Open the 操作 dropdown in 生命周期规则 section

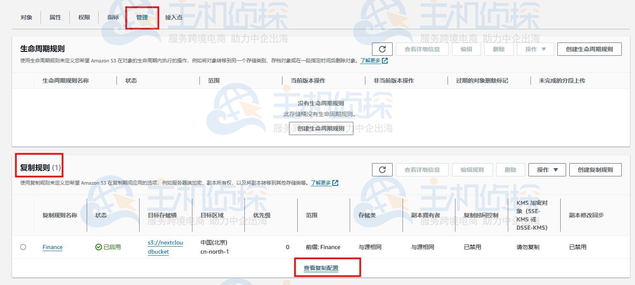coord(535,49)
